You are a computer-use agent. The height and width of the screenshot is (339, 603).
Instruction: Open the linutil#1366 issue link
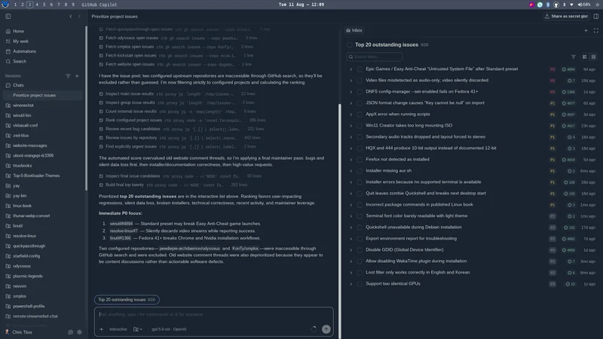click(121, 238)
